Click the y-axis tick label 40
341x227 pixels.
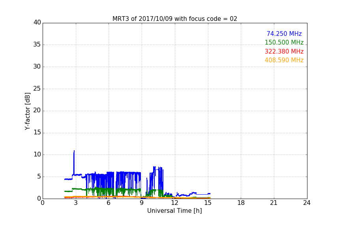pos(37,22)
